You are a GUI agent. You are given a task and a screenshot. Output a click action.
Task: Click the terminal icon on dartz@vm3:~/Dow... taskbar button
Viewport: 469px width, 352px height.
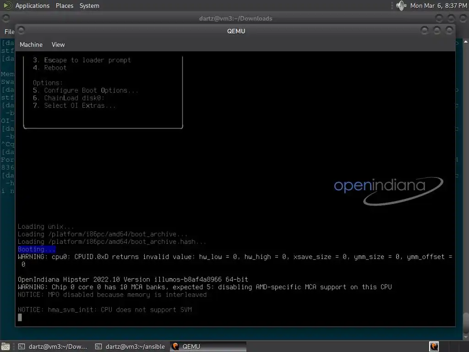[x=21, y=346]
